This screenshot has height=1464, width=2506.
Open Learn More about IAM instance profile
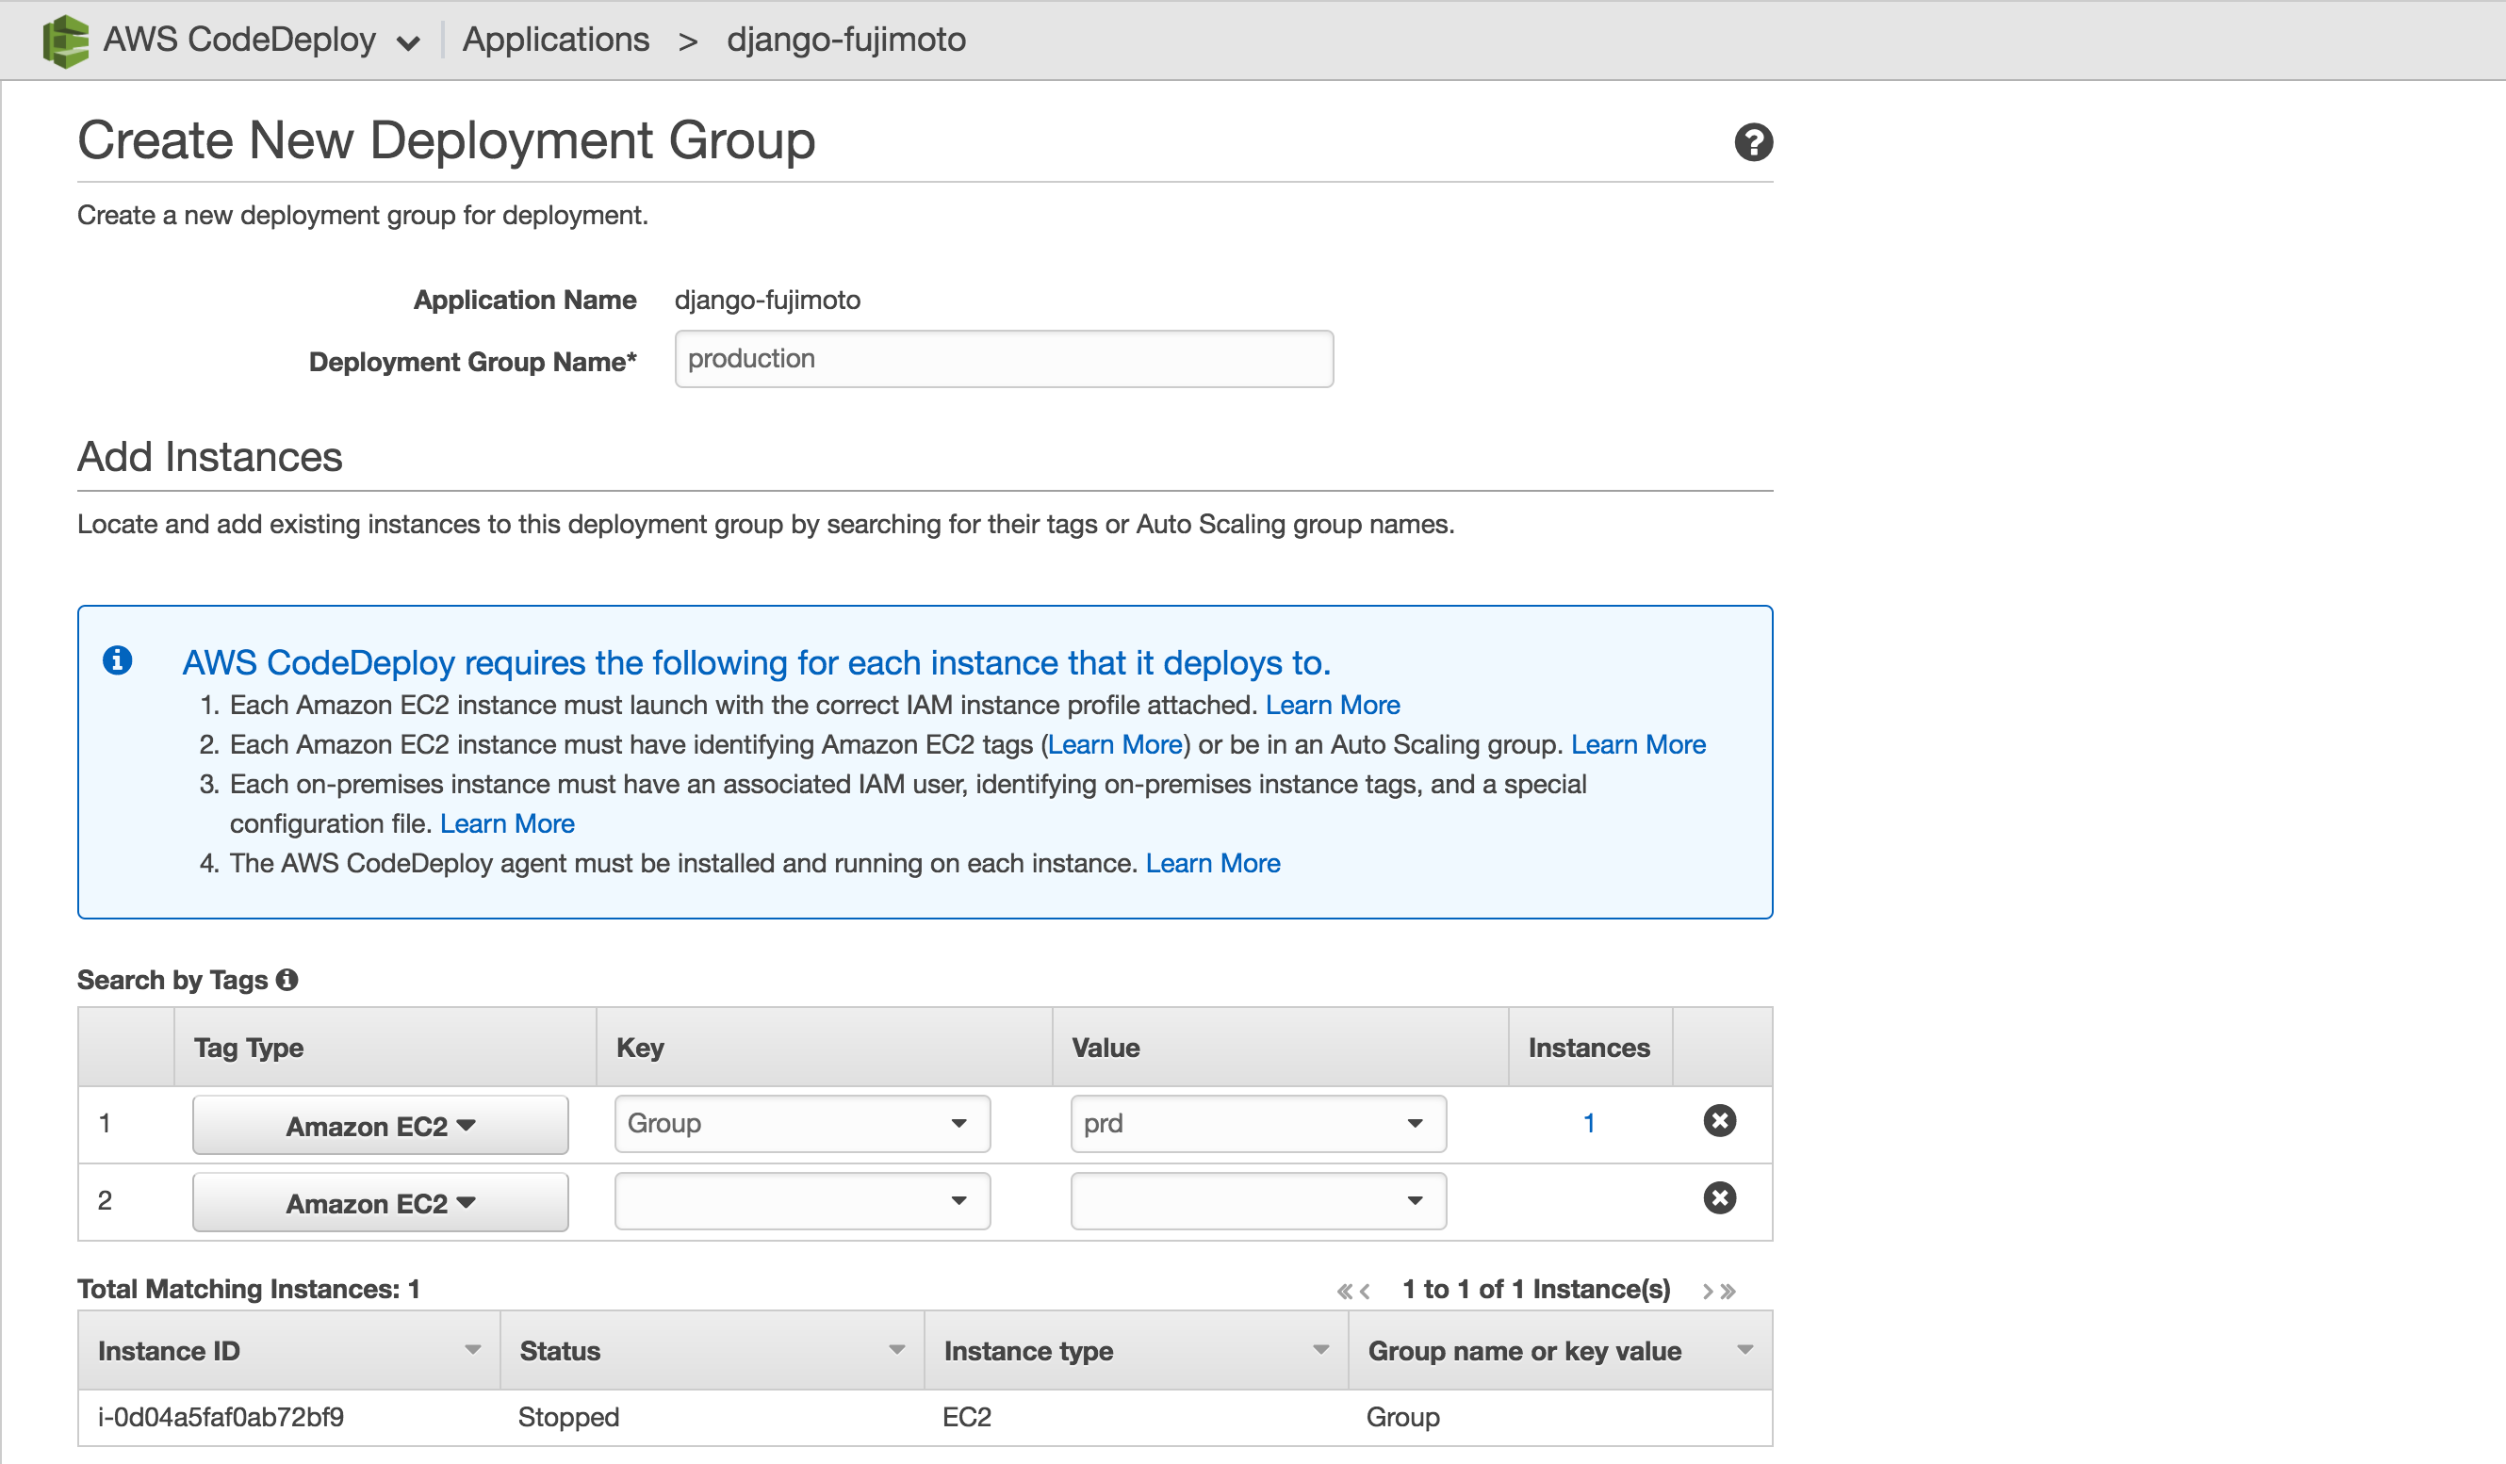1332,705
